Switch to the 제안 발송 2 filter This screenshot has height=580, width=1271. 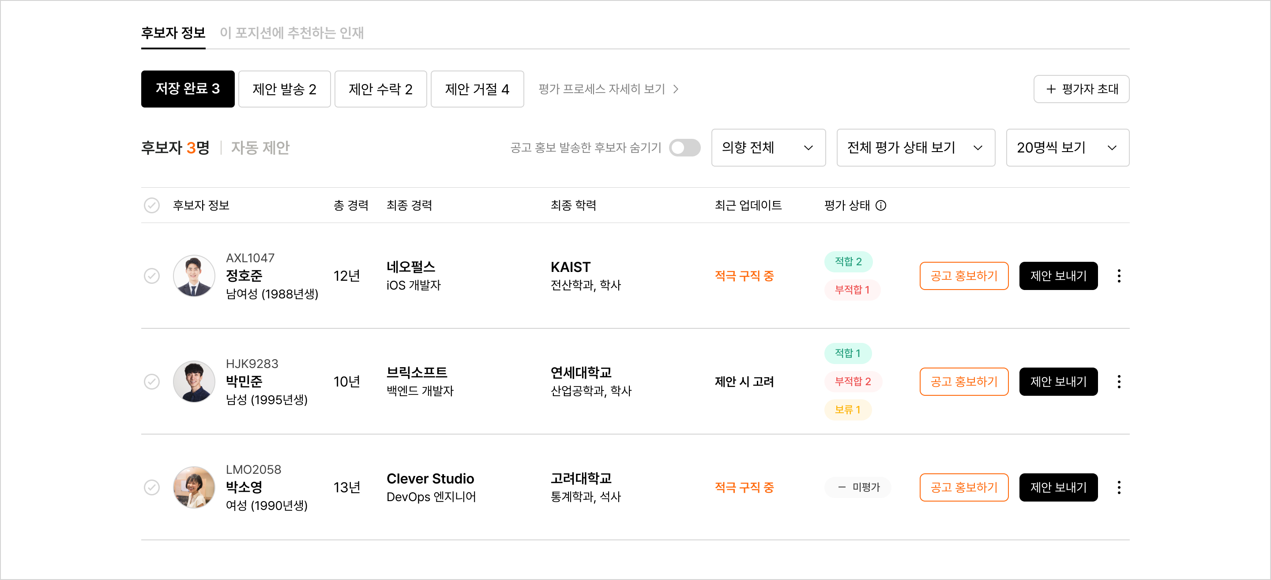pos(285,89)
